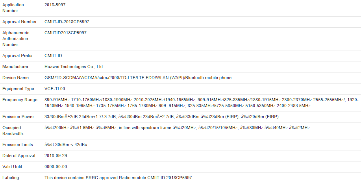
Task: Click the GSM/TD-SCDMA device name description
Action: tap(138, 78)
